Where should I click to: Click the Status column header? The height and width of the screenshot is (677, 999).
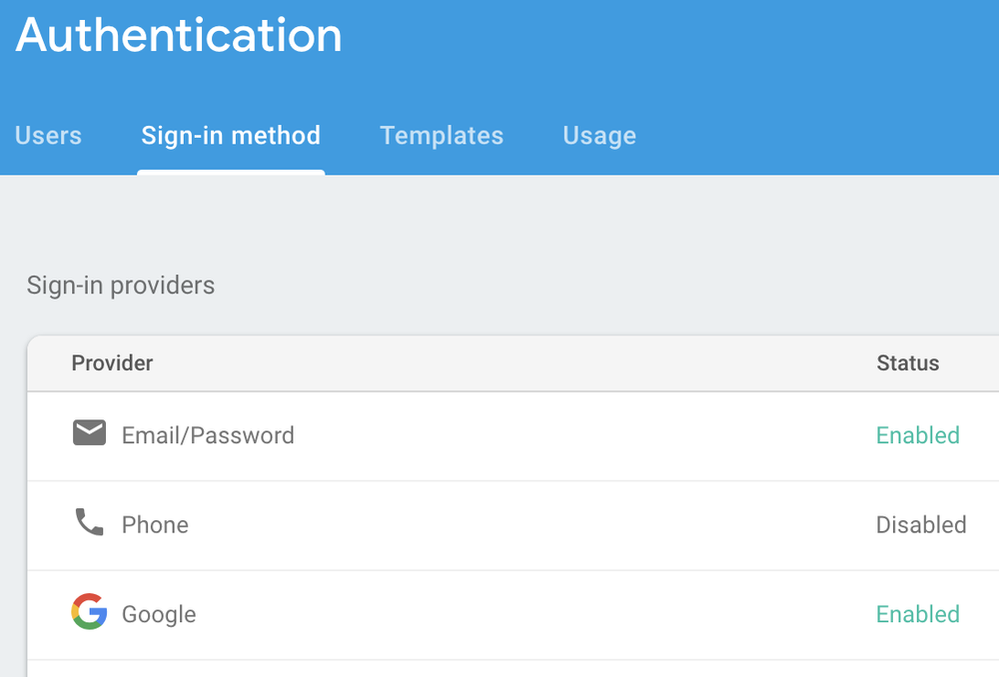tap(908, 363)
